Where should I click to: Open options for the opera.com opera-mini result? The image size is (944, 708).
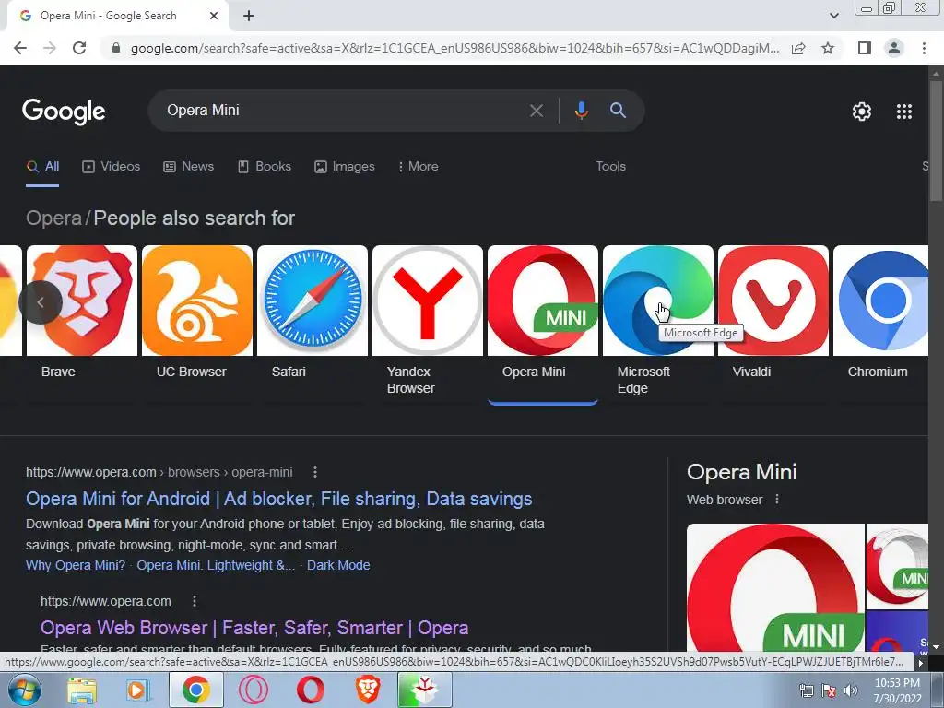315,472
